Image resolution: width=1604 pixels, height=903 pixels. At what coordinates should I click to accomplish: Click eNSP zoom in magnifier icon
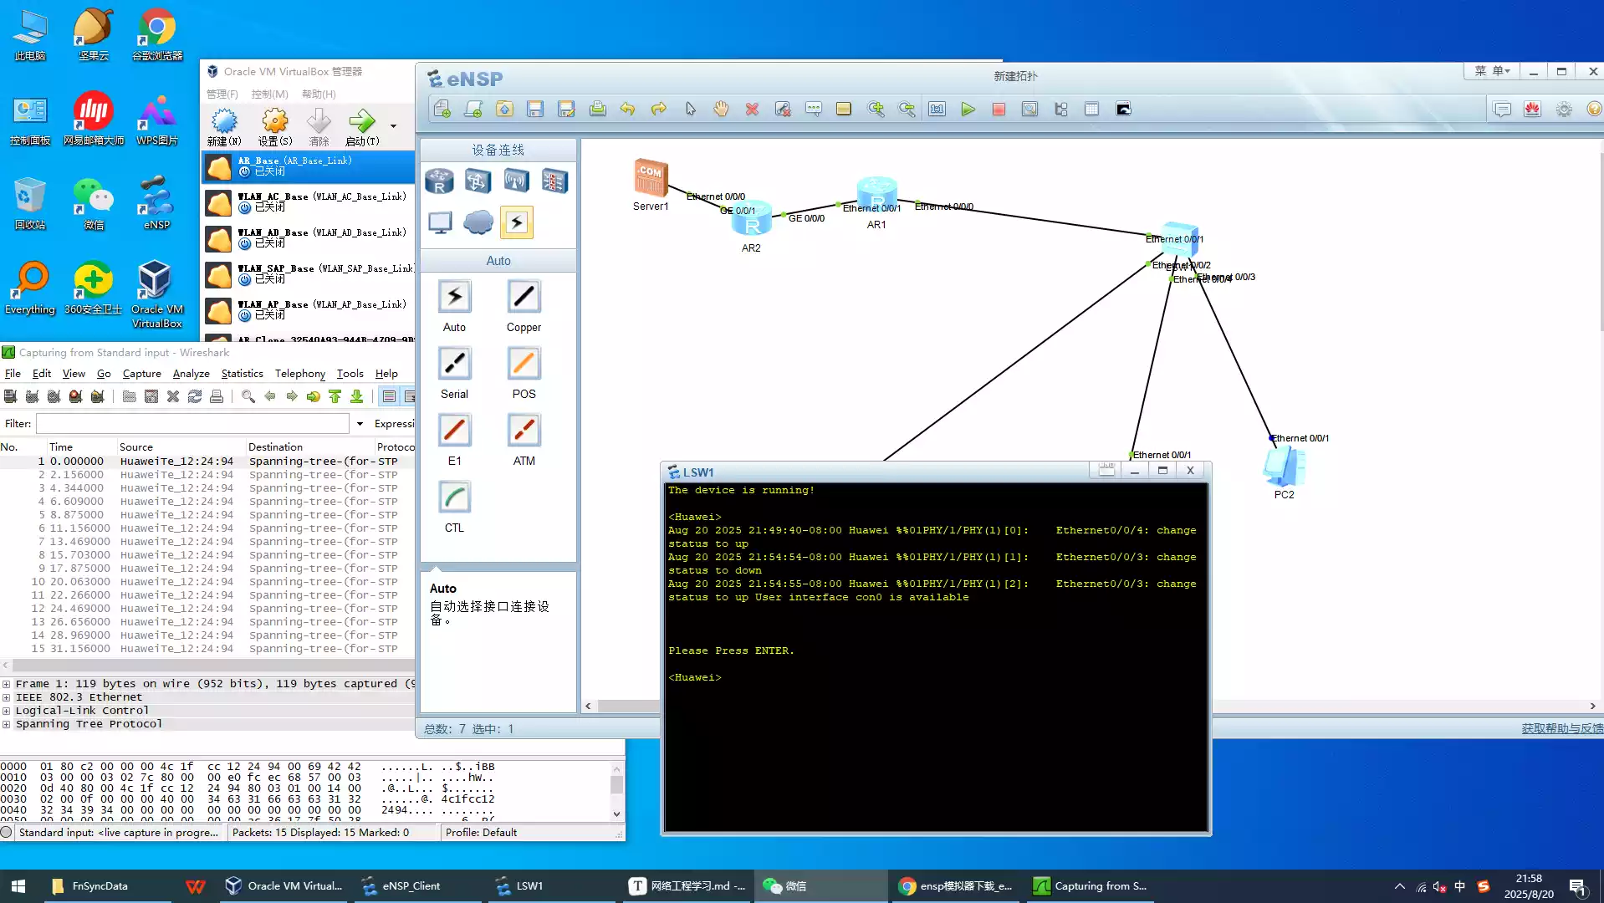coord(876,109)
